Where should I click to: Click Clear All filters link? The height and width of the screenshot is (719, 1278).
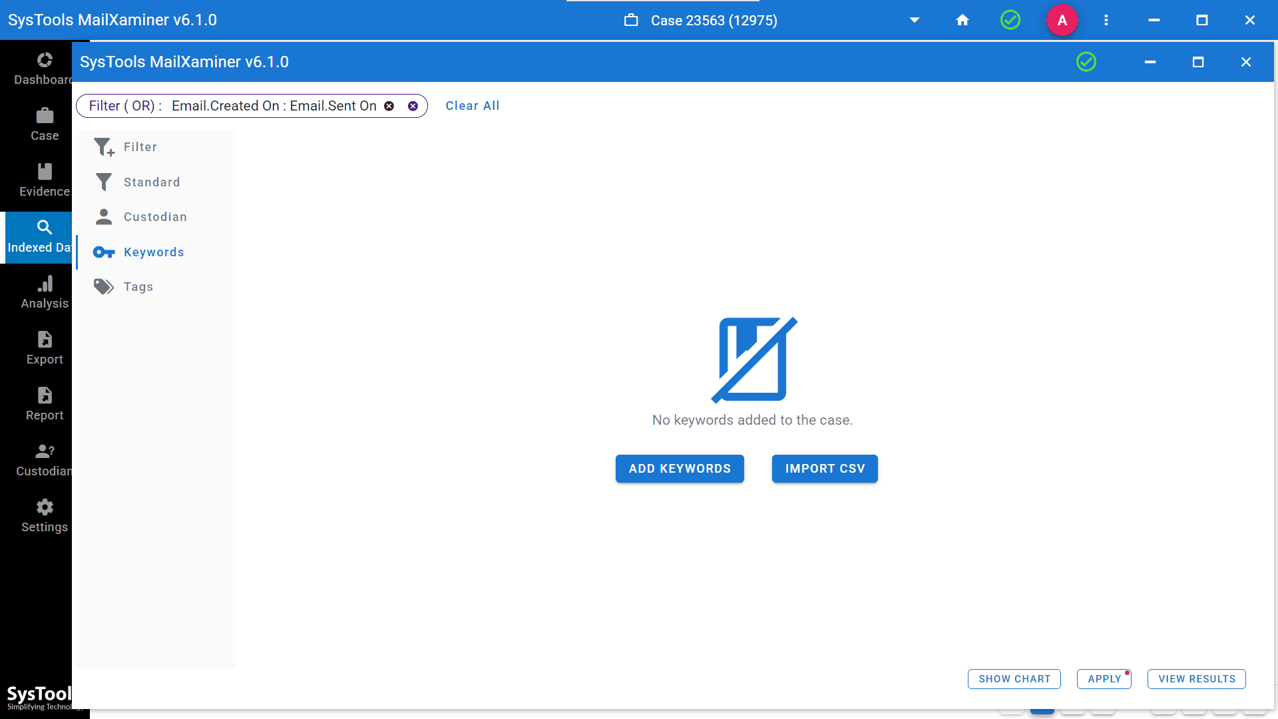[473, 106]
